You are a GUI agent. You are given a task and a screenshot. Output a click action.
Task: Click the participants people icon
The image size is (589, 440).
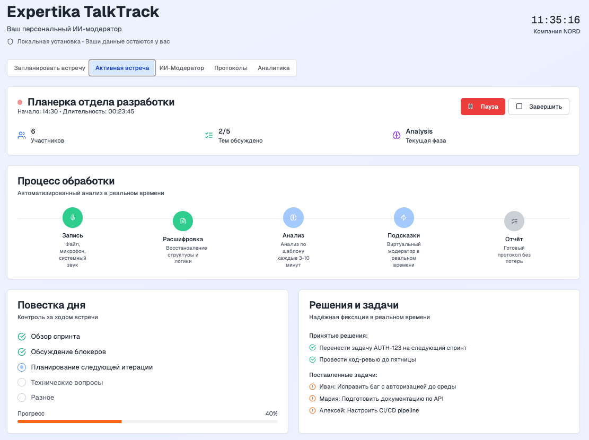(x=22, y=135)
